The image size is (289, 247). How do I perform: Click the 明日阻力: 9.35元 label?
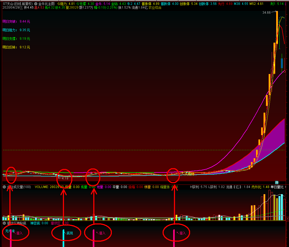tap(16, 30)
